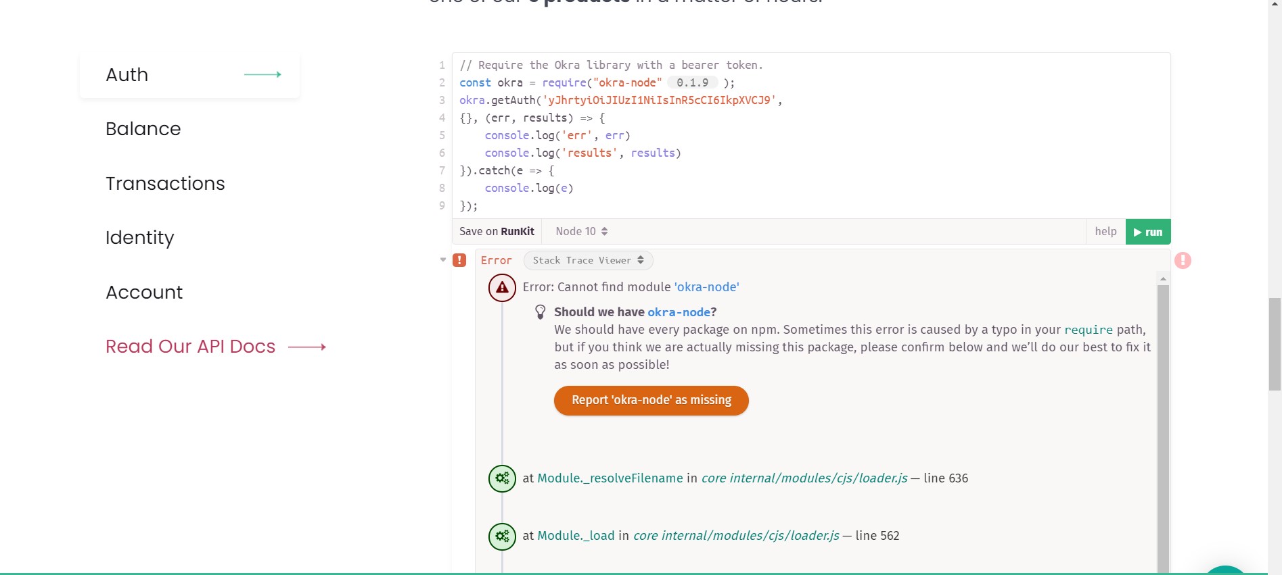Screen dimensions: 1282x575
Task: Click the 'okra-node' link in error message
Action: (x=707, y=287)
